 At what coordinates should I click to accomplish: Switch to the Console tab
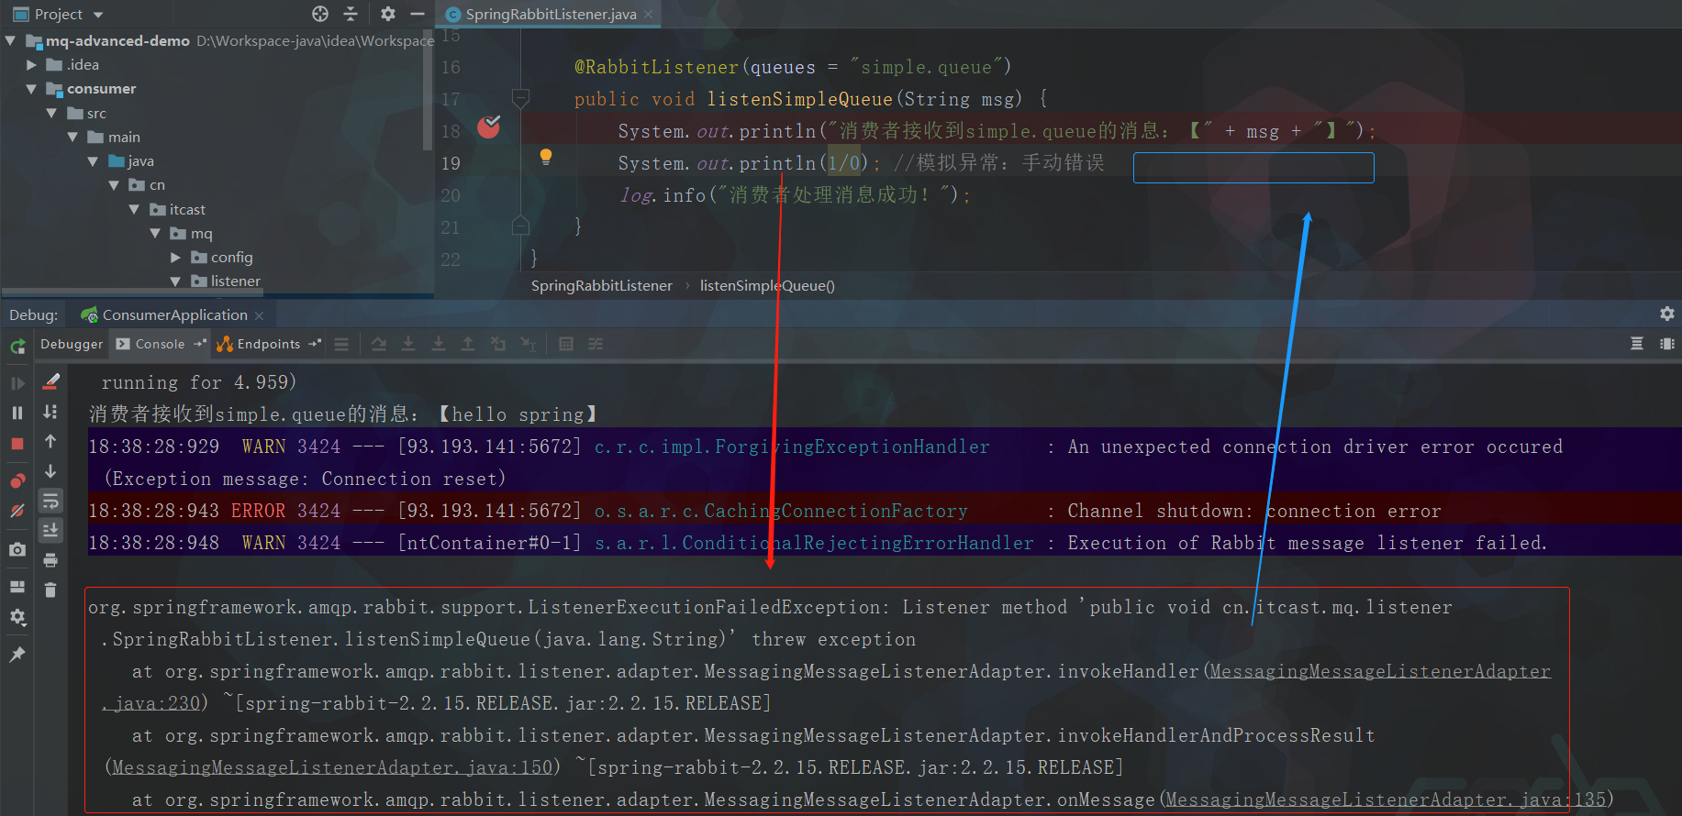pyautogui.click(x=160, y=344)
